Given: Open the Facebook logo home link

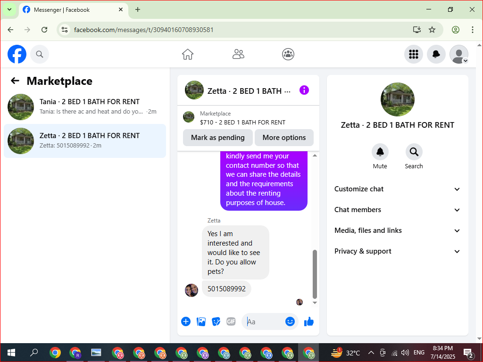Looking at the screenshot, I should click(17, 54).
